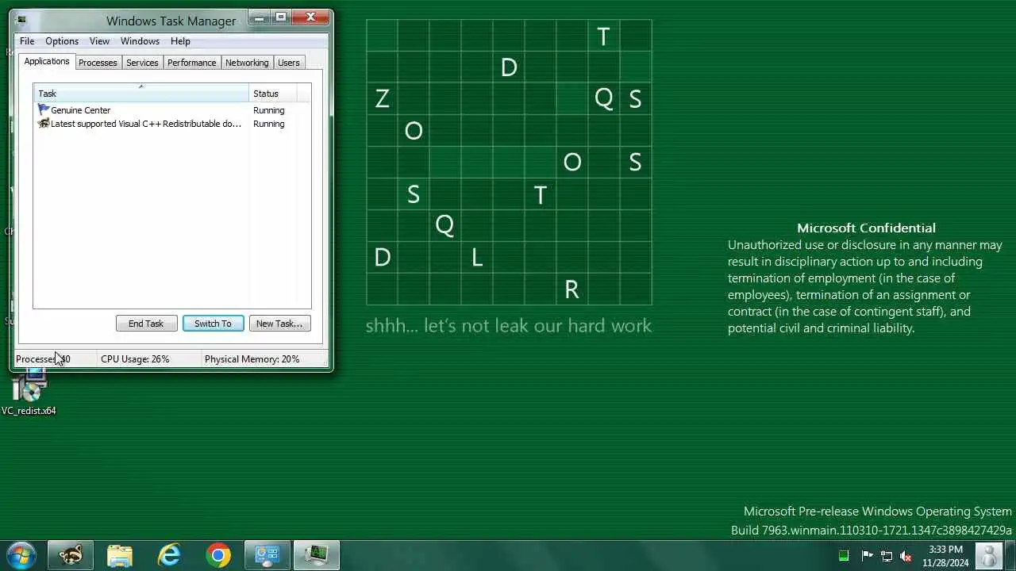
Task: Launch Google Chrome from the taskbar
Action: (218, 555)
